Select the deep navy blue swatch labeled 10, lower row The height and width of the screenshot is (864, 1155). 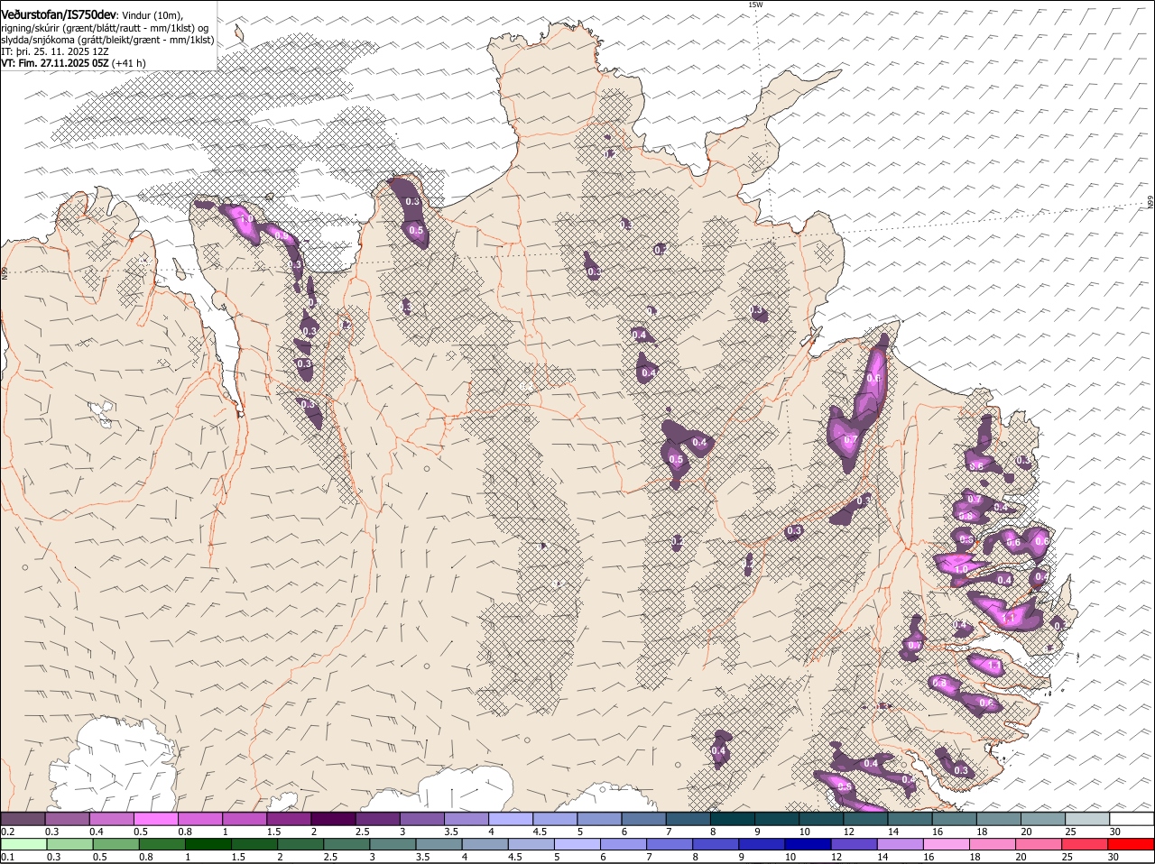808,845
